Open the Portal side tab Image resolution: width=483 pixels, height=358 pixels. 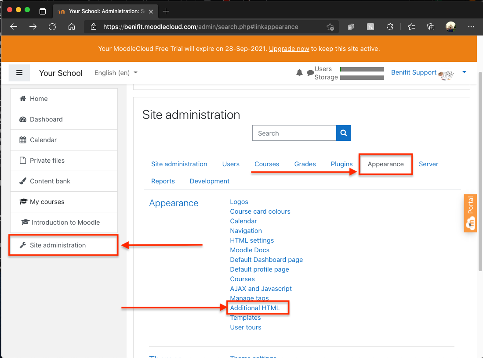coord(470,213)
